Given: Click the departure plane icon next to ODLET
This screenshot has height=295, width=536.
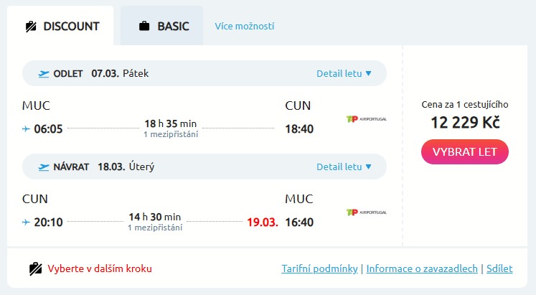Looking at the screenshot, I should pyautogui.click(x=44, y=73).
